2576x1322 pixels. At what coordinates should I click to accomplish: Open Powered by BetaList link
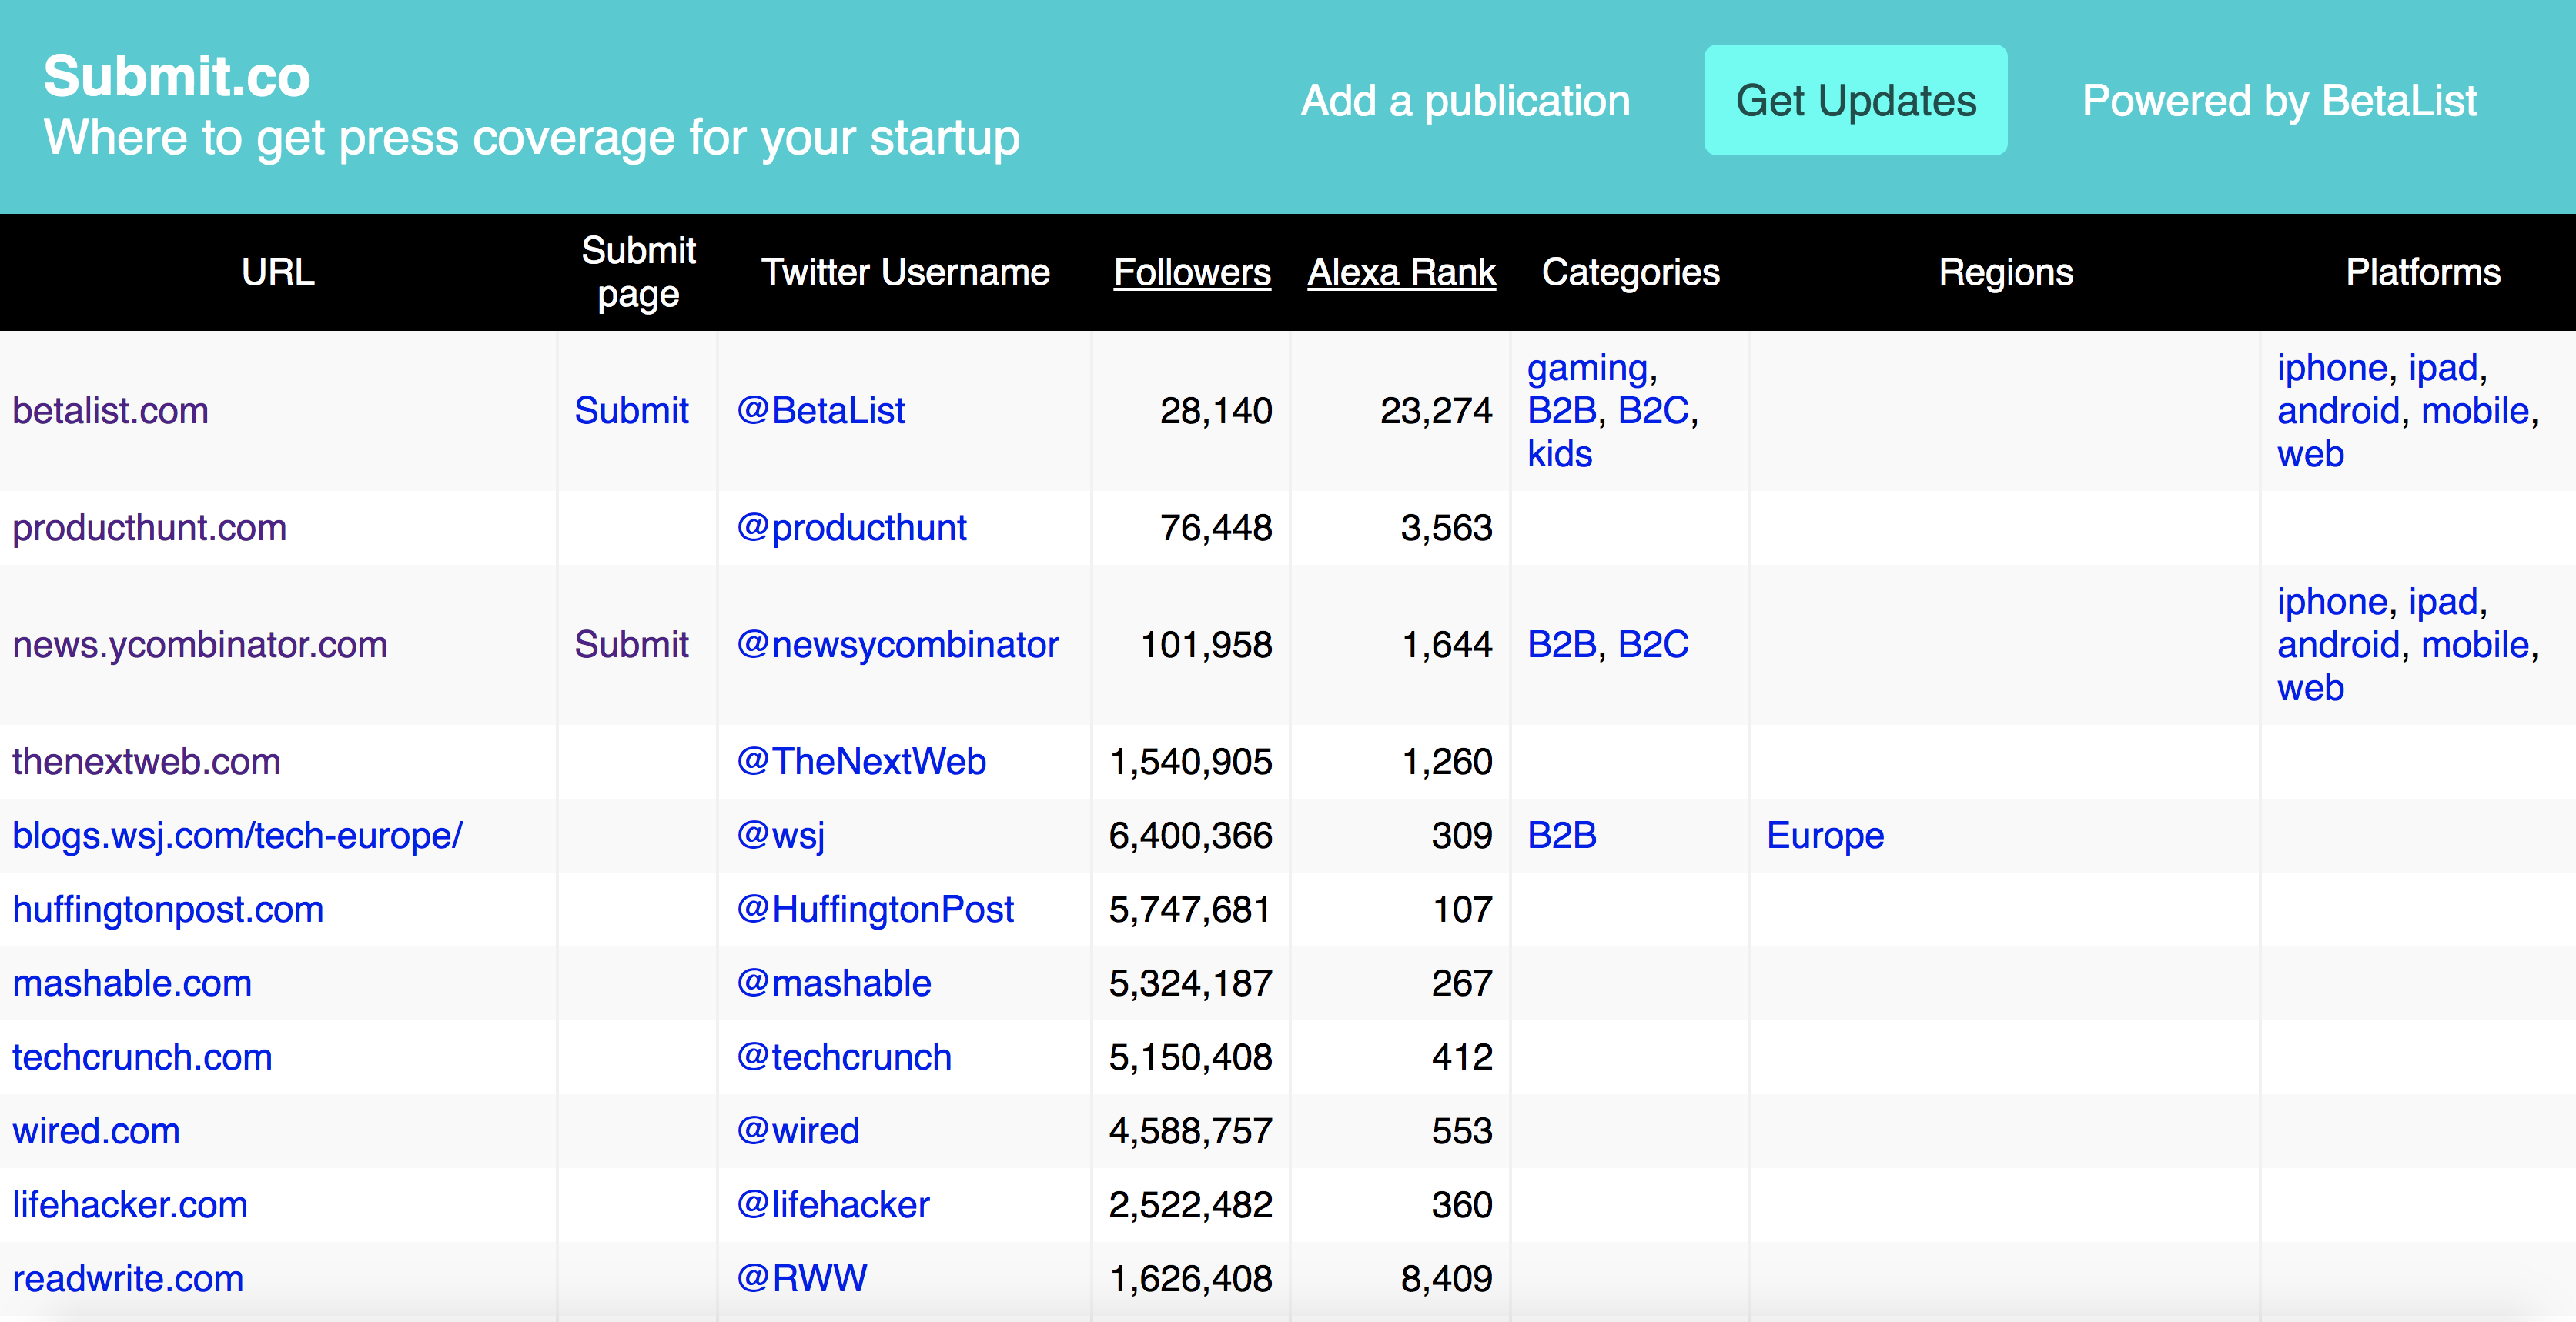(x=2279, y=101)
